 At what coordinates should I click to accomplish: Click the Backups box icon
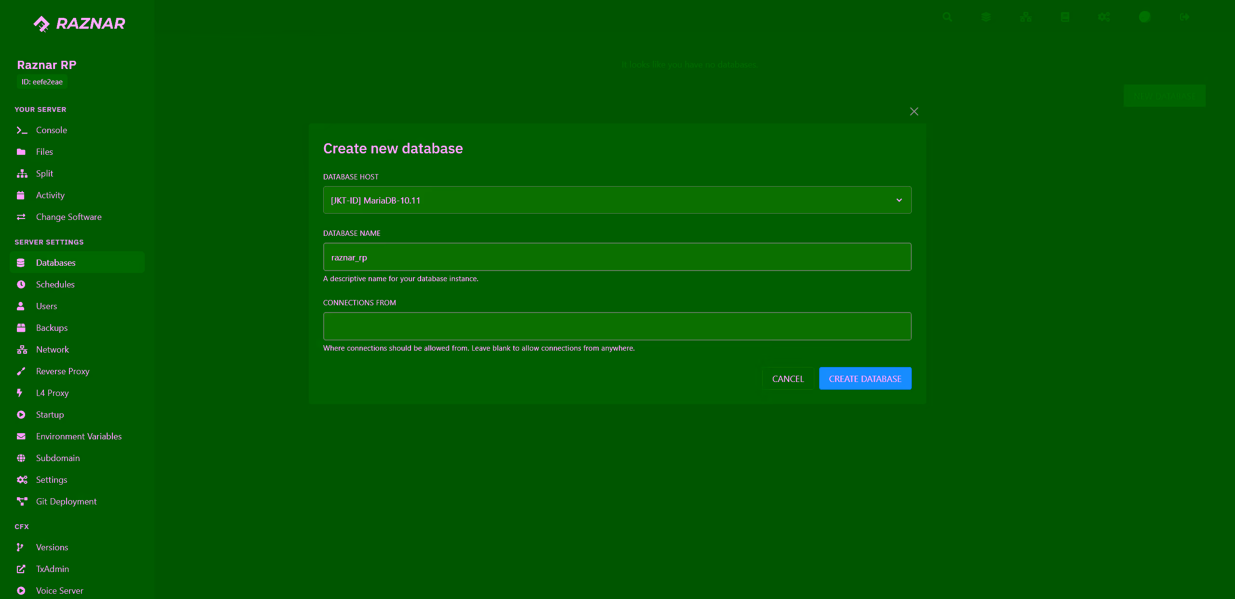(x=21, y=328)
